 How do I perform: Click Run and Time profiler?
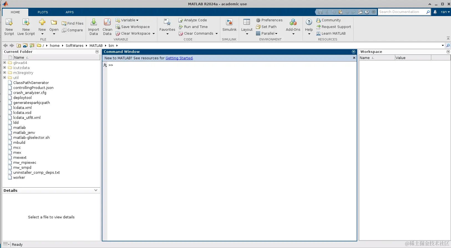pos(193,27)
